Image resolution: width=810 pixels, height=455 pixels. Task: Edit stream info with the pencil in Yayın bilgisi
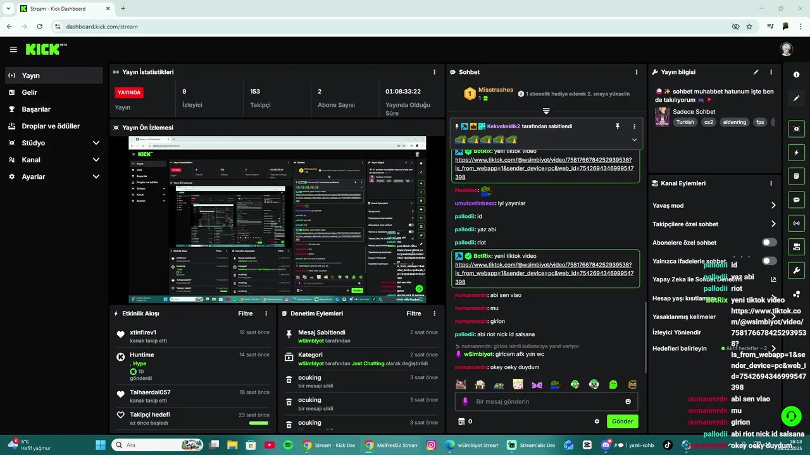[x=756, y=72]
